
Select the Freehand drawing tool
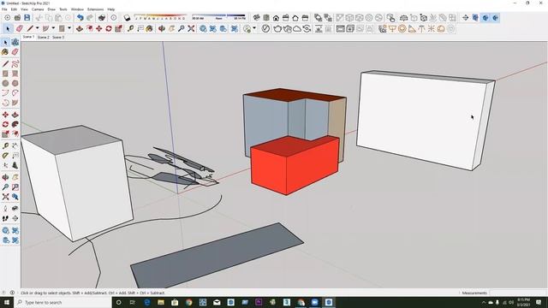[x=15, y=64]
